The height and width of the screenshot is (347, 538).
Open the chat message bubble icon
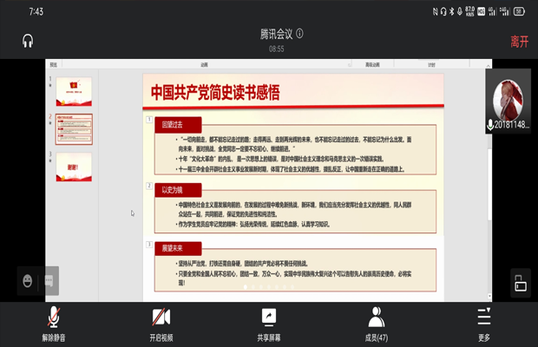49,281
